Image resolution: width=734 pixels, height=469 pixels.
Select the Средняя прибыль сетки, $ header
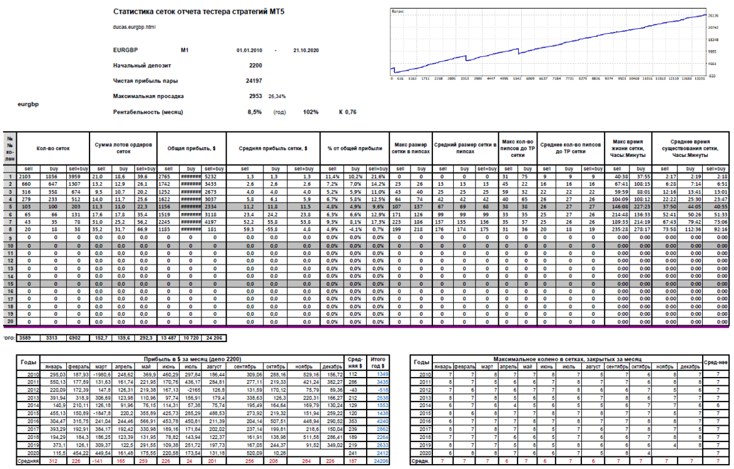click(x=273, y=148)
